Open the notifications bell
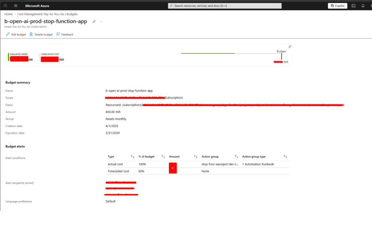The image size is (372, 225). [x=363, y=6]
